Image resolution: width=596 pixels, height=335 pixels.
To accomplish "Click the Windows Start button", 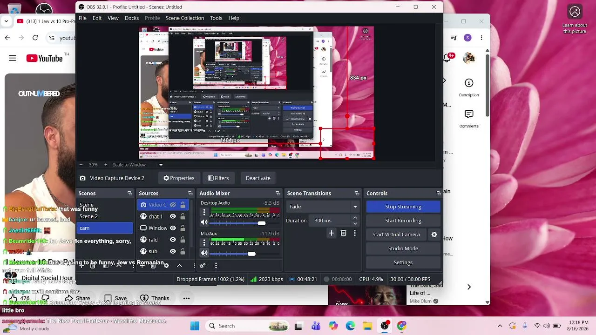I will point(195,326).
